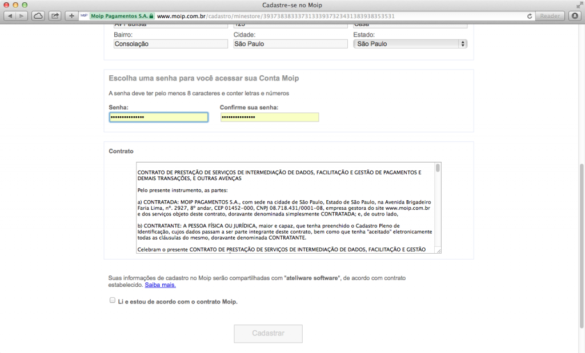Click the password requirements hint text
The height and width of the screenshot is (353, 585).
pyautogui.click(x=199, y=94)
